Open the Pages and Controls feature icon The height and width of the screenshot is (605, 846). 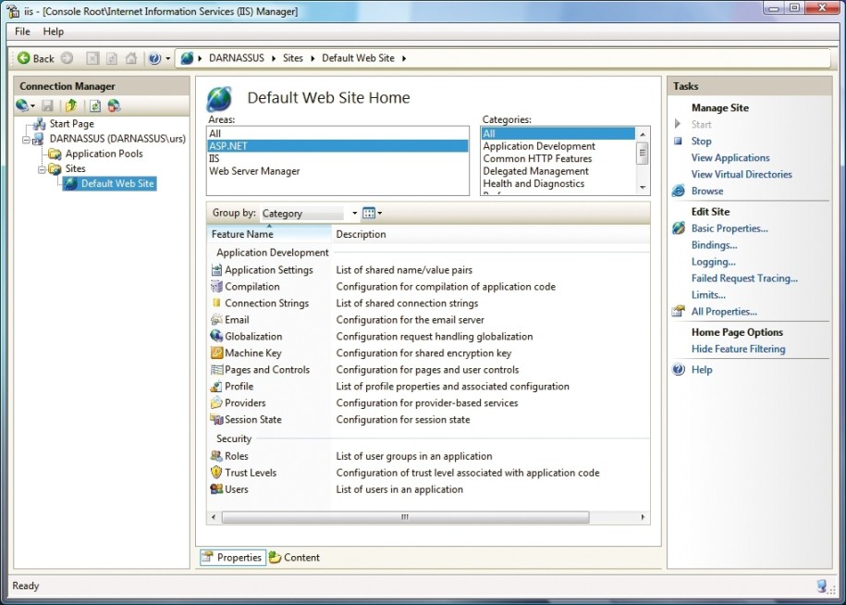point(216,370)
